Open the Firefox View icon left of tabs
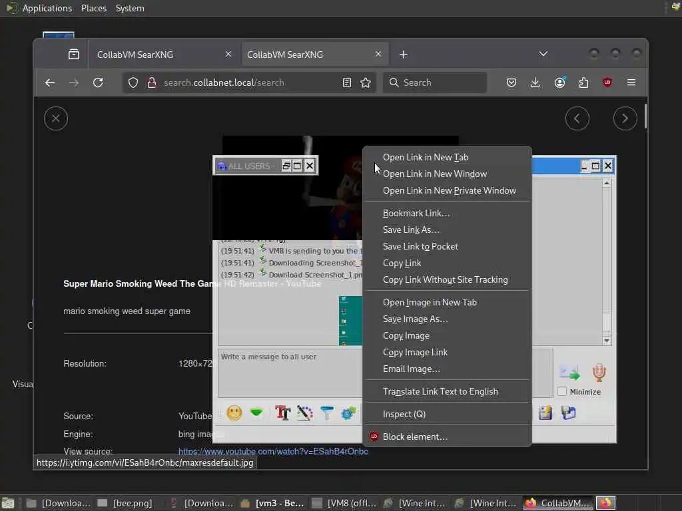The height and width of the screenshot is (511, 682). [x=74, y=55]
